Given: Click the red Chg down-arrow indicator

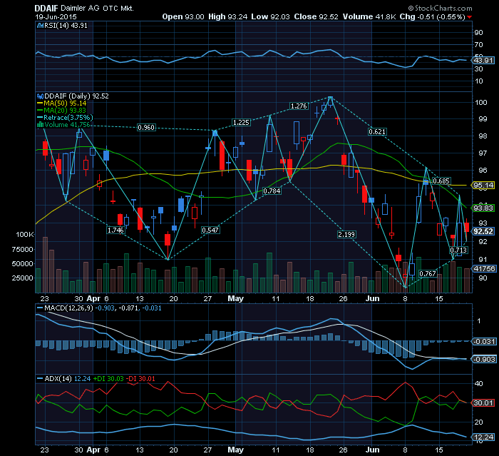Looking at the screenshot, I should (469, 17).
